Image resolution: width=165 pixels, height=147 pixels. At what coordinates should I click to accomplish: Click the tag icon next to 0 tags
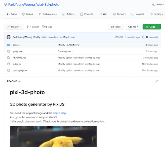coord(43,27)
